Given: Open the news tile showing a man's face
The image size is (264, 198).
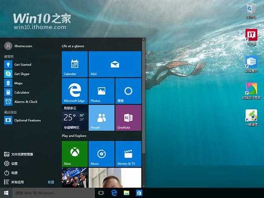Looking at the screenshot, I should click(115, 178).
